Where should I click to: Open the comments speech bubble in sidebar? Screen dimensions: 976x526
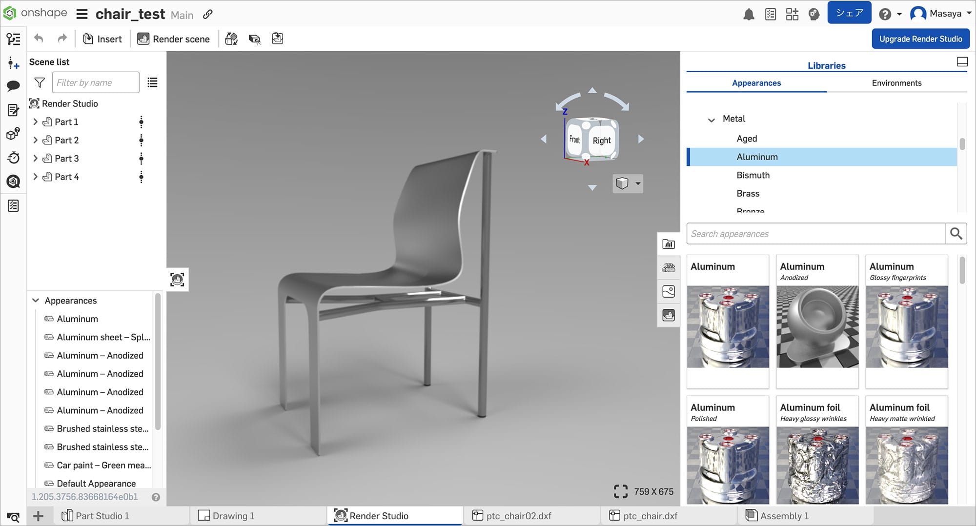click(13, 86)
